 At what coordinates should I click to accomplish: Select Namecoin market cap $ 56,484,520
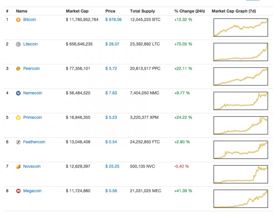pyautogui.click(x=78, y=93)
